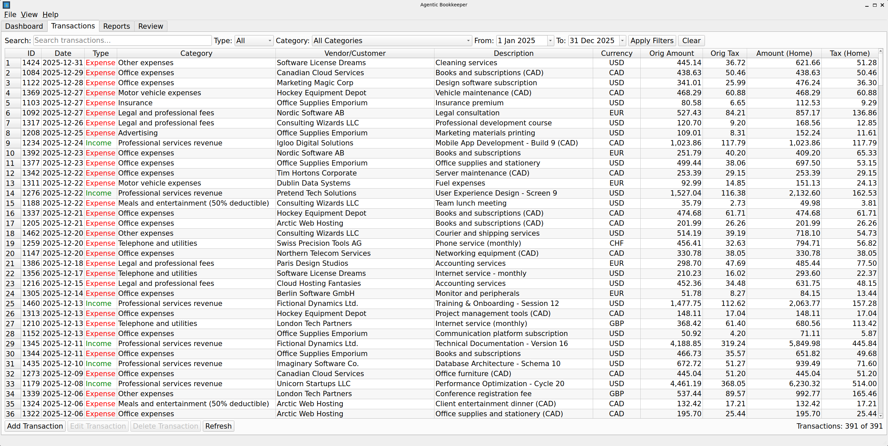Refresh the transaction list

click(x=218, y=426)
